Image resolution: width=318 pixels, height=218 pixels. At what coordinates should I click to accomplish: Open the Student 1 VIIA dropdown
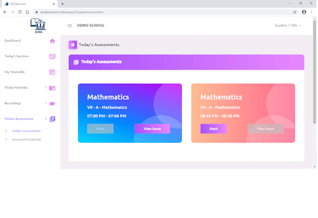point(288,25)
